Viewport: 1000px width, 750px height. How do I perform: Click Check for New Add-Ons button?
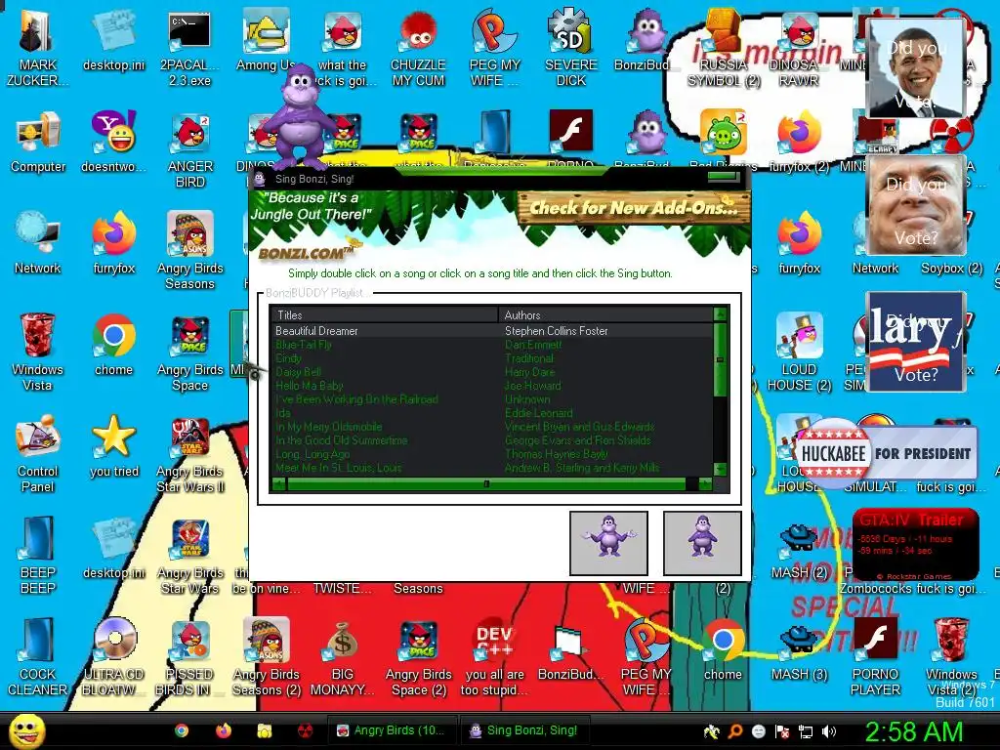[x=633, y=207]
